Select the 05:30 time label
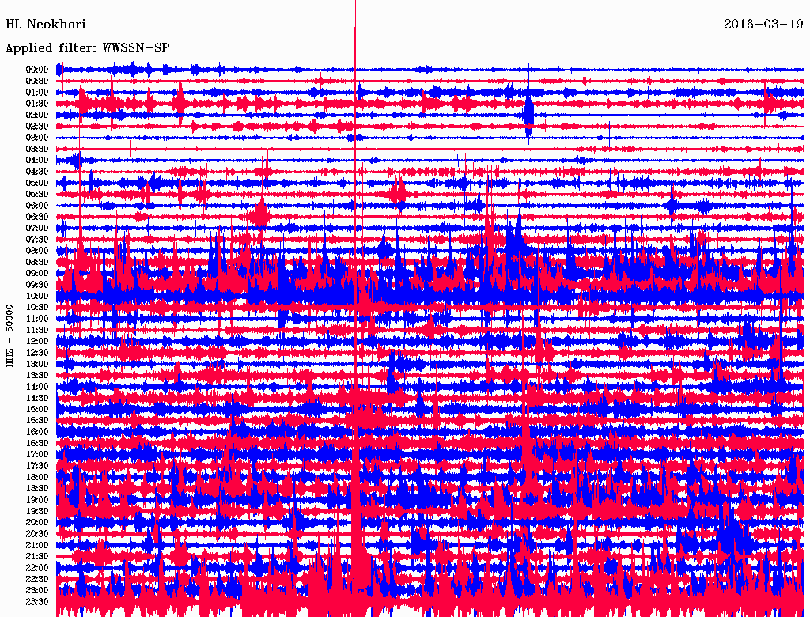Screen dimensions: 810x617 [x=37, y=194]
